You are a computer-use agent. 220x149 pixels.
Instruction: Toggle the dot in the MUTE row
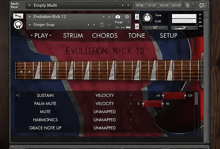click(131, 112)
